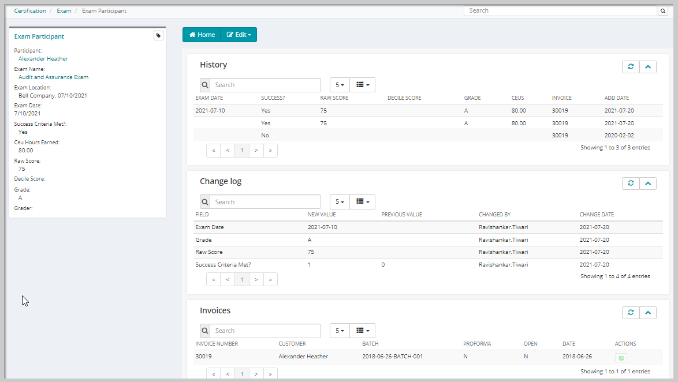Collapse the Change log panel
The image size is (678, 382).
click(648, 183)
